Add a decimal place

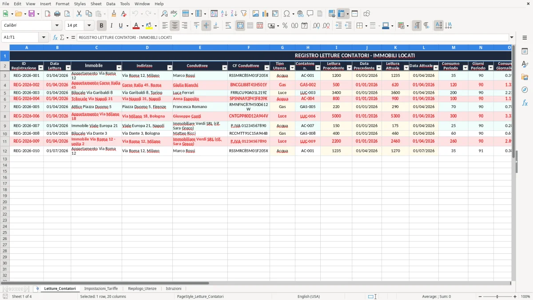point(316,26)
